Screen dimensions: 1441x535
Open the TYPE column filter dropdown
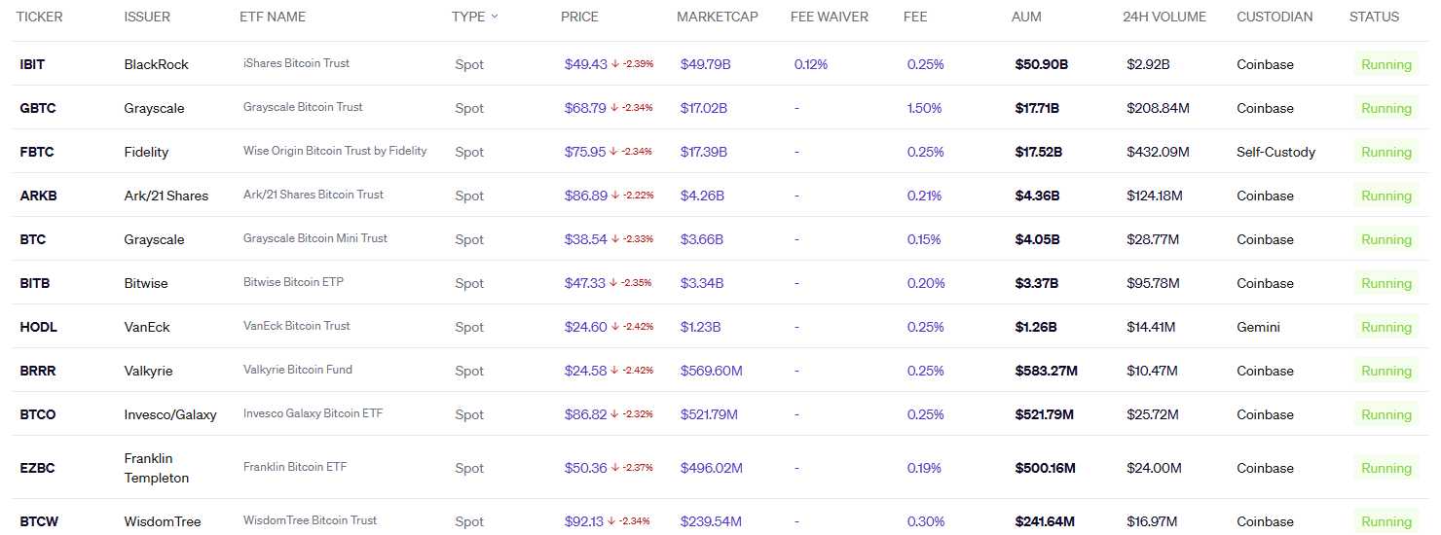(495, 17)
